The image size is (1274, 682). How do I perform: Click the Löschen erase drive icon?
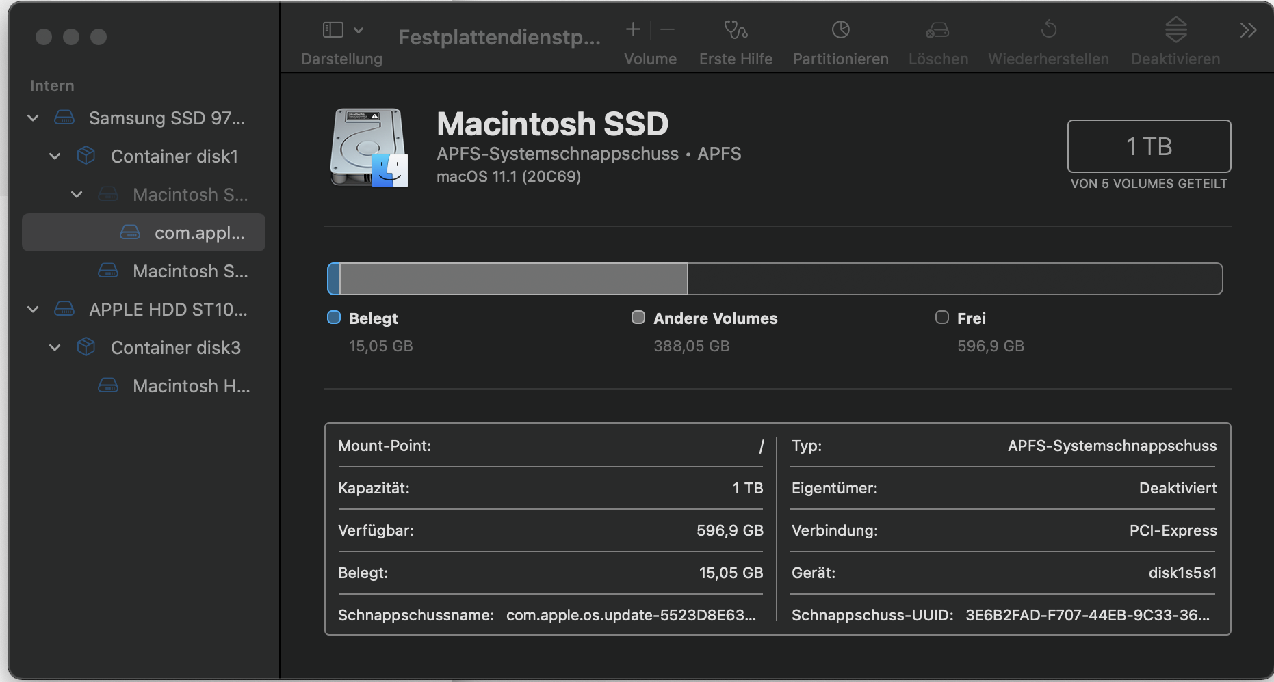pyautogui.click(x=937, y=30)
